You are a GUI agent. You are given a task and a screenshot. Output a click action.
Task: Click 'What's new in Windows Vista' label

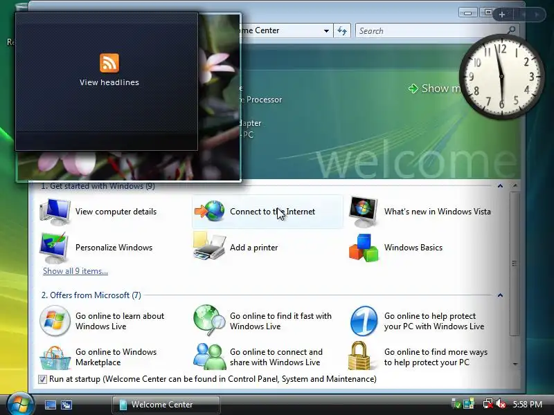click(438, 212)
